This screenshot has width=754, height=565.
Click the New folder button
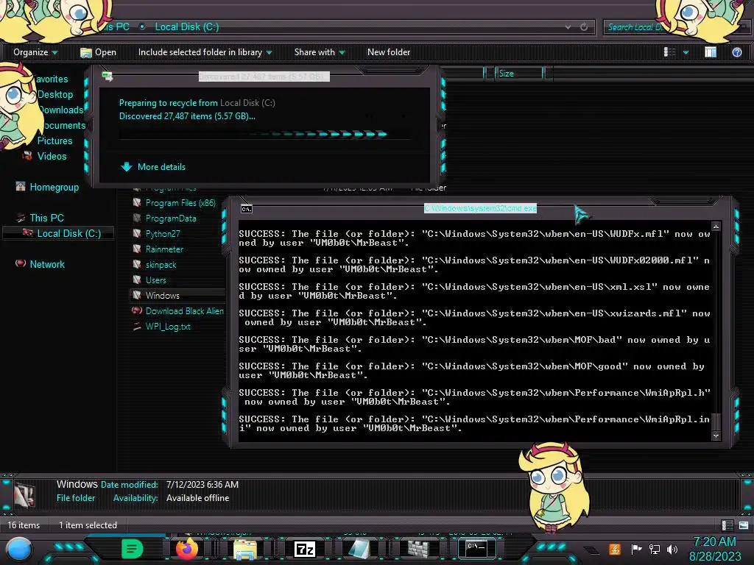click(389, 52)
